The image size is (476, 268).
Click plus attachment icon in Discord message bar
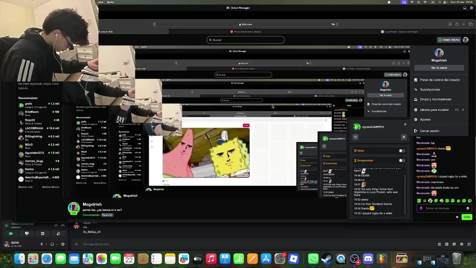pos(76,244)
